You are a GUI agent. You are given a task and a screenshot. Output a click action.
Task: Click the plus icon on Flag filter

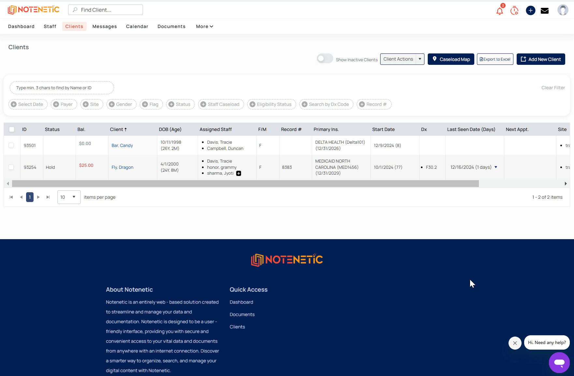(x=145, y=104)
